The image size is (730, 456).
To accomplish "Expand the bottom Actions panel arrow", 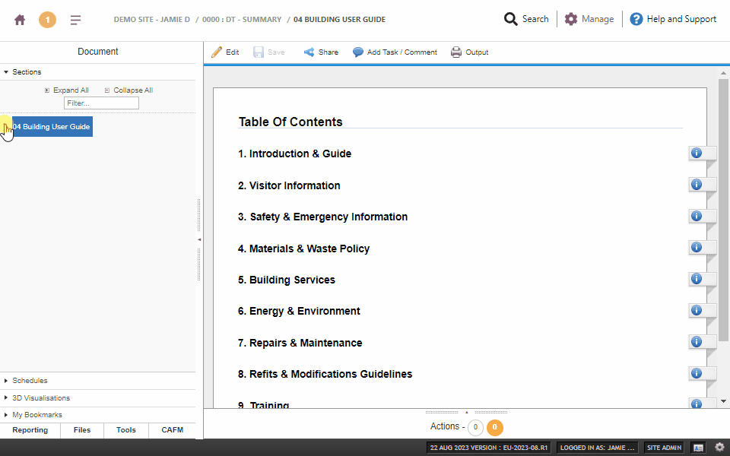I will click(x=466, y=412).
